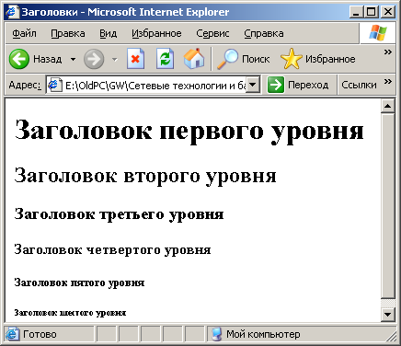
Task: Click the Поиск toolbar label
Action: pos(256,59)
